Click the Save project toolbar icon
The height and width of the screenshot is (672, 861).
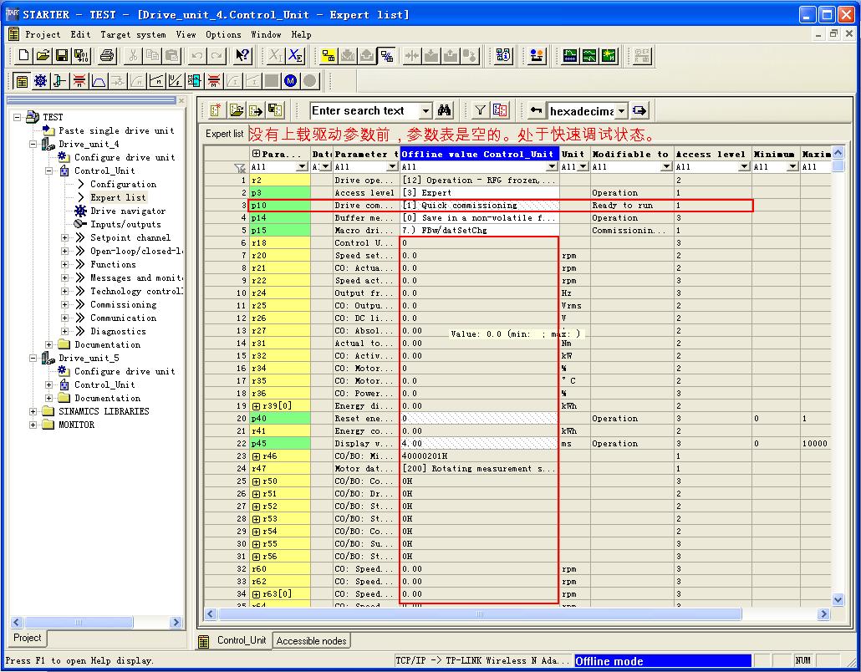[62, 56]
